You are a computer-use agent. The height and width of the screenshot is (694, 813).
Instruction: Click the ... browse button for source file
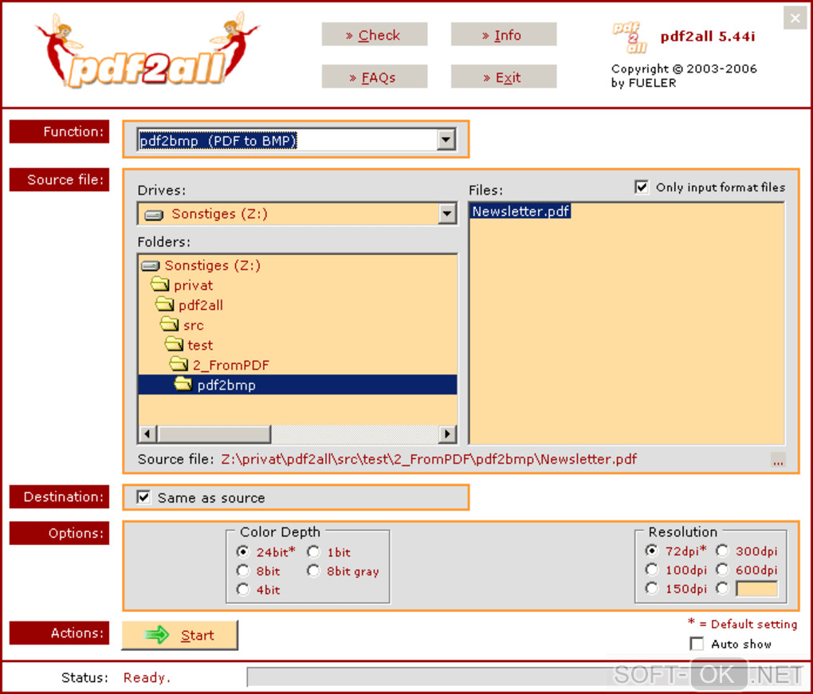click(x=778, y=461)
